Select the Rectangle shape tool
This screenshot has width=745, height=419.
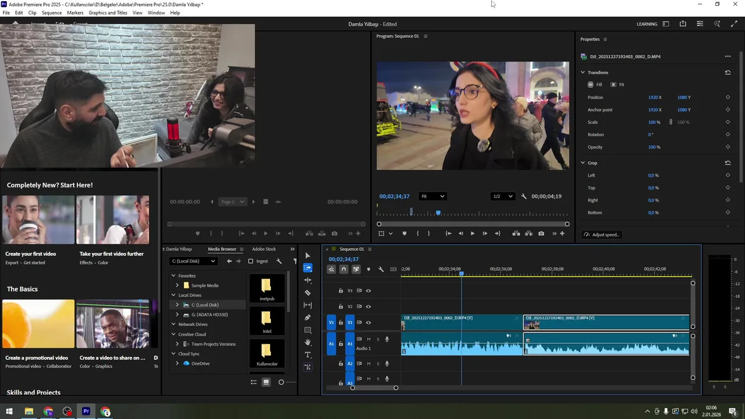coord(308,330)
